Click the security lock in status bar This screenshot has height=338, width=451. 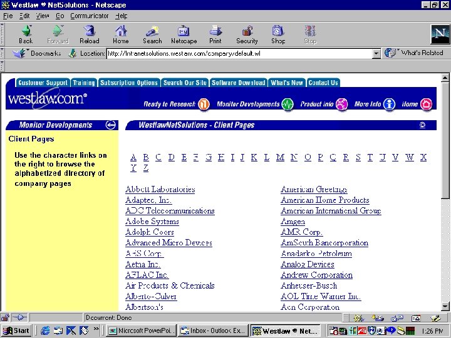pyautogui.click(x=5, y=317)
